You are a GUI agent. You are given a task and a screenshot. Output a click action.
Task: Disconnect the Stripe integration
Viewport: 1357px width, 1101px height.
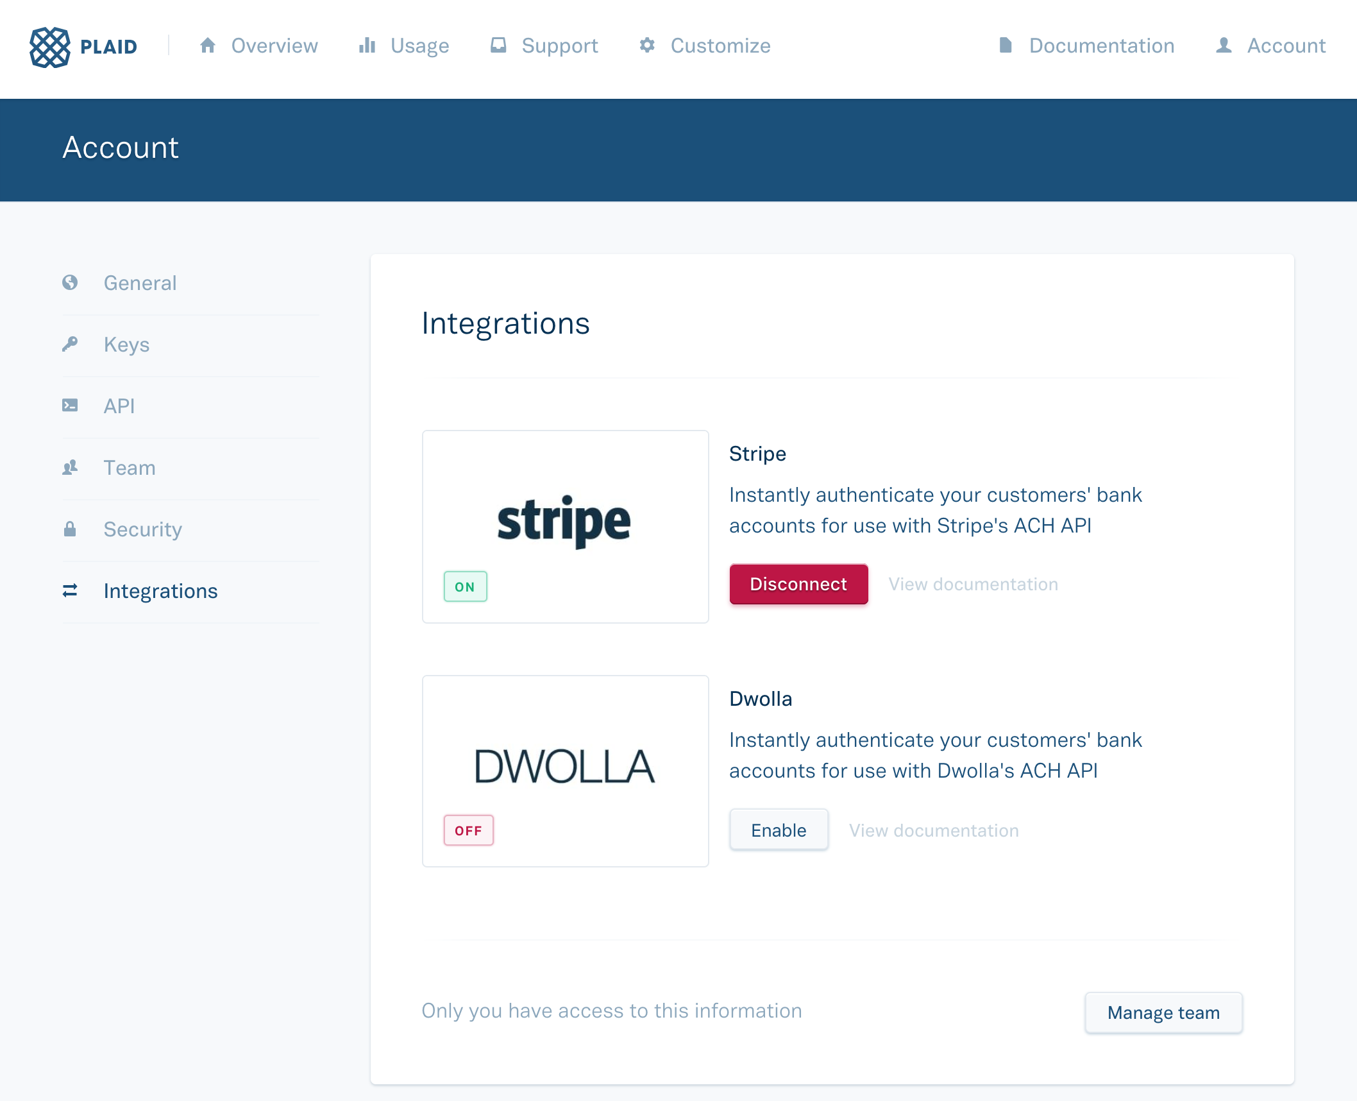(798, 584)
